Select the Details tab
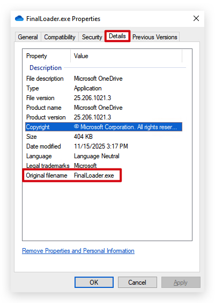The width and height of the screenshot is (215, 303). tap(117, 36)
